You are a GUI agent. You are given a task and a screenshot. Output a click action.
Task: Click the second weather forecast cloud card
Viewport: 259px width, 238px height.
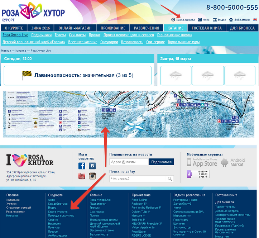coord(208,76)
